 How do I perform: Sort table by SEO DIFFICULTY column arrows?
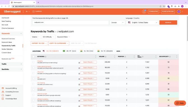coord(177,56)
